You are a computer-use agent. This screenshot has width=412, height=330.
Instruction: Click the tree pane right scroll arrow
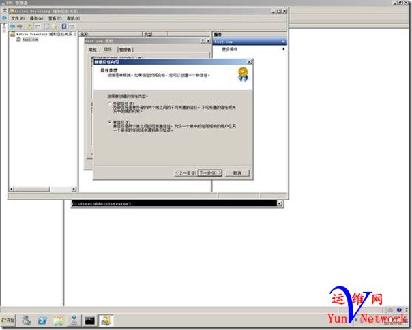tap(74, 189)
